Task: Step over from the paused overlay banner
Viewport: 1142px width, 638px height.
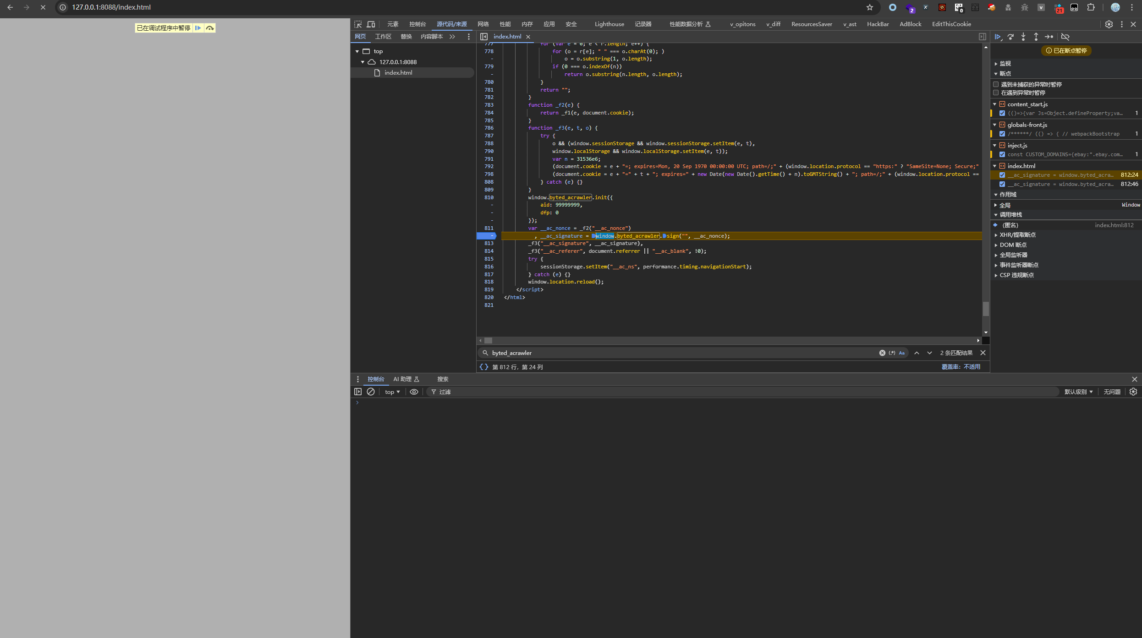Action: [210, 28]
